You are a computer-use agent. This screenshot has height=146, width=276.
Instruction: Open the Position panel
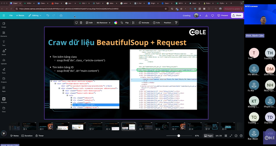[167, 23]
